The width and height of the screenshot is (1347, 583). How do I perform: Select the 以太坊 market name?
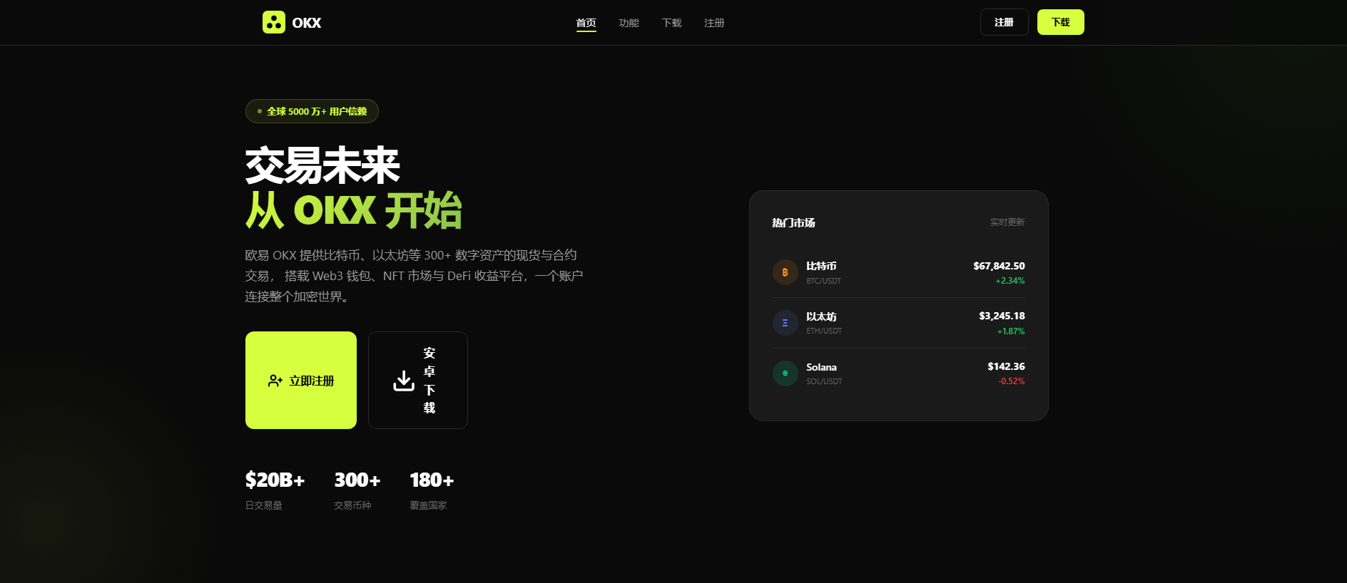[x=821, y=316]
